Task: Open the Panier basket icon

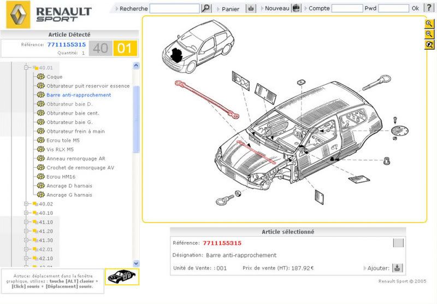Action: [251, 9]
